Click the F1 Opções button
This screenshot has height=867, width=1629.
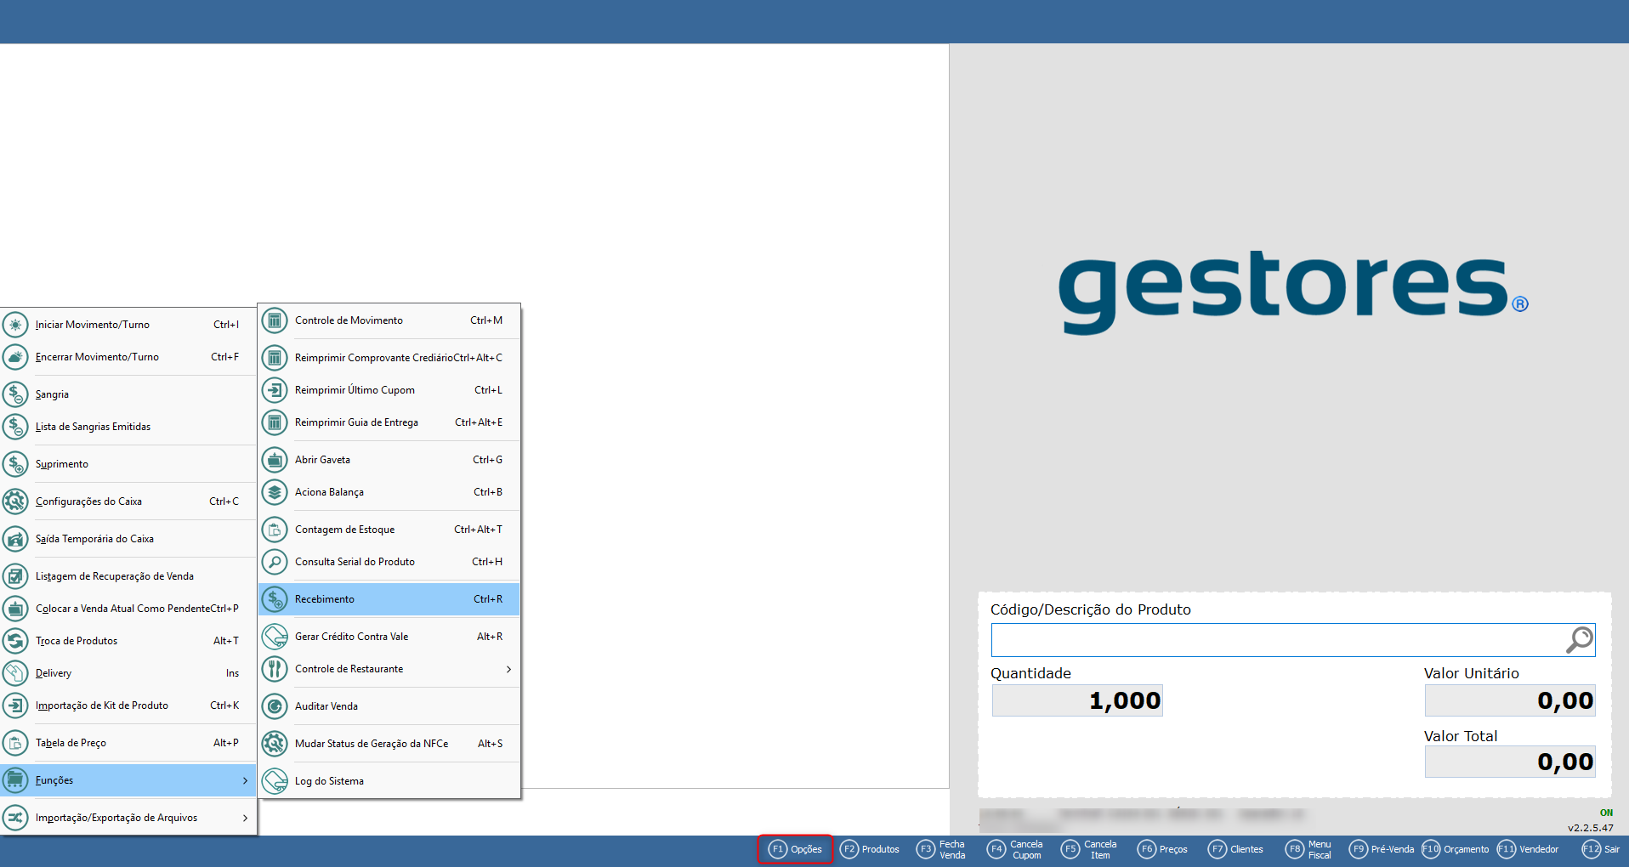[x=795, y=849]
